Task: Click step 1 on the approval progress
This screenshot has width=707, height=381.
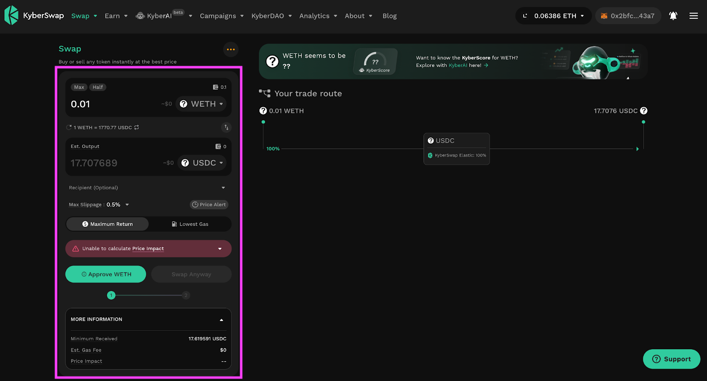Action: point(111,295)
